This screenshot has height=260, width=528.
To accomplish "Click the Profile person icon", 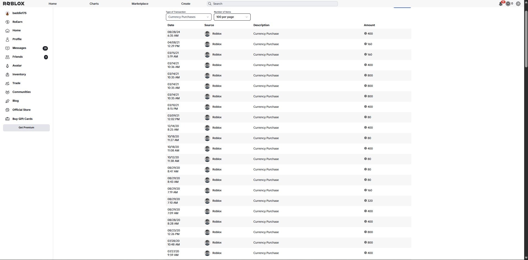I will (x=7, y=39).
